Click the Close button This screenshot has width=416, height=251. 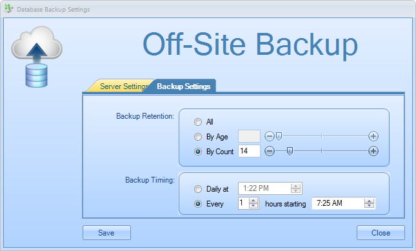(x=381, y=233)
